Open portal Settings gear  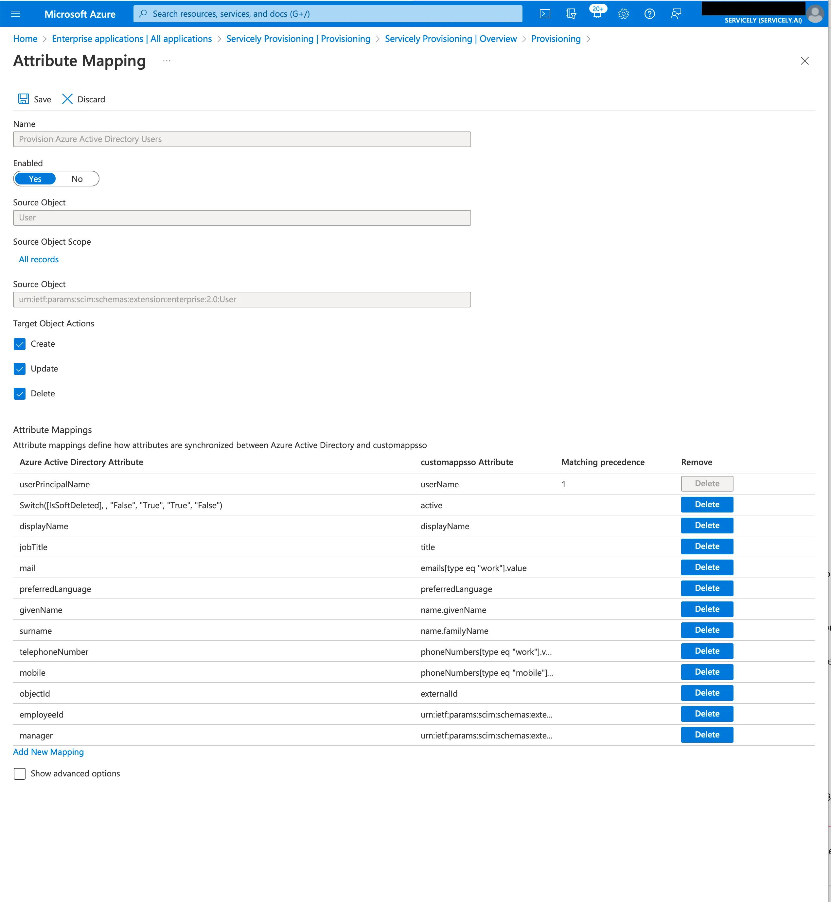tap(623, 14)
